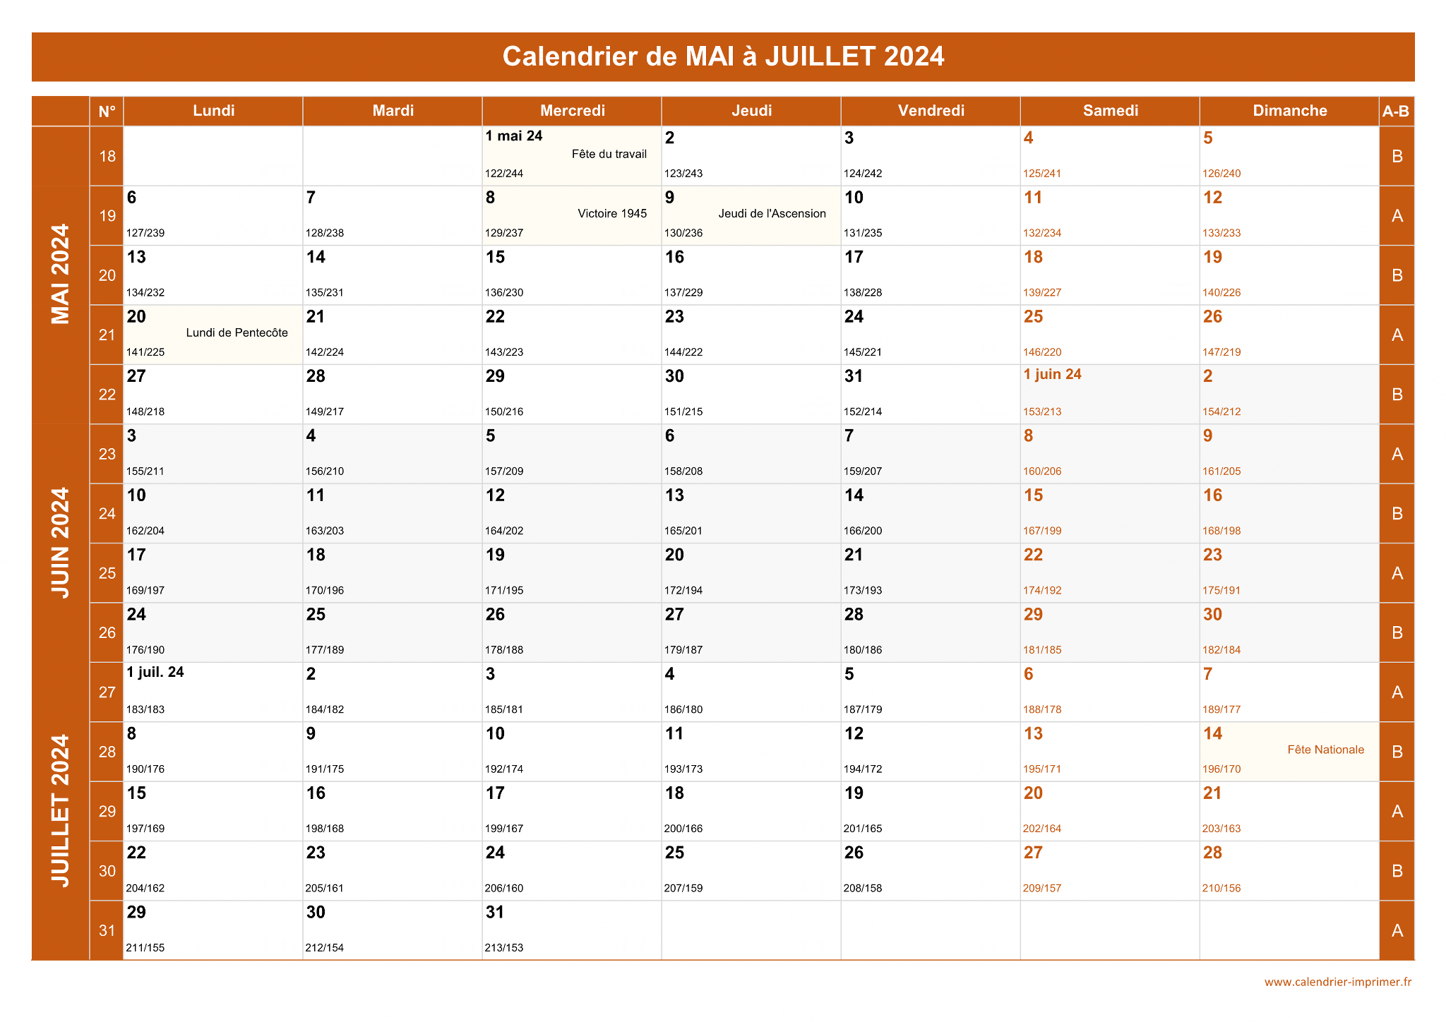
Task: Click the Jeudi de l'Ascension cell
Action: click(751, 216)
